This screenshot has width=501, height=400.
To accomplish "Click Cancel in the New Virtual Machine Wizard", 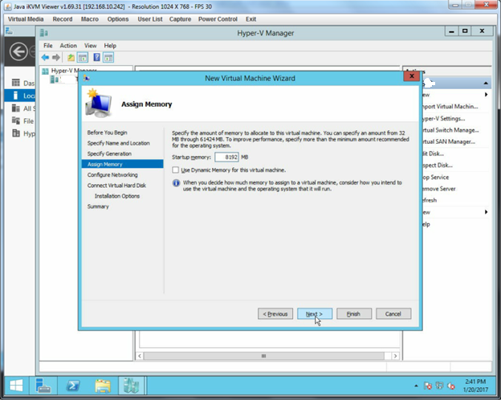I will [x=393, y=314].
